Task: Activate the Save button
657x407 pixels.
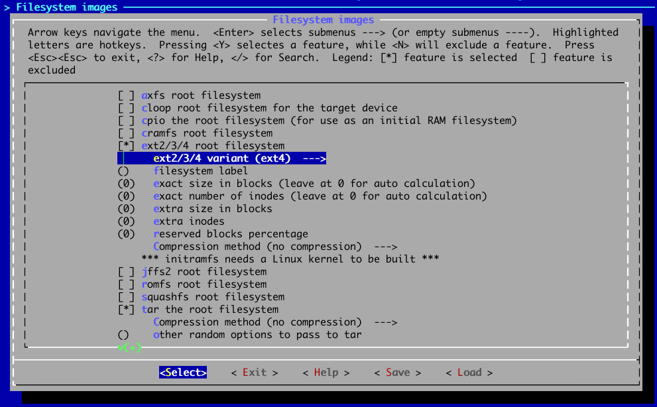Action: click(397, 372)
